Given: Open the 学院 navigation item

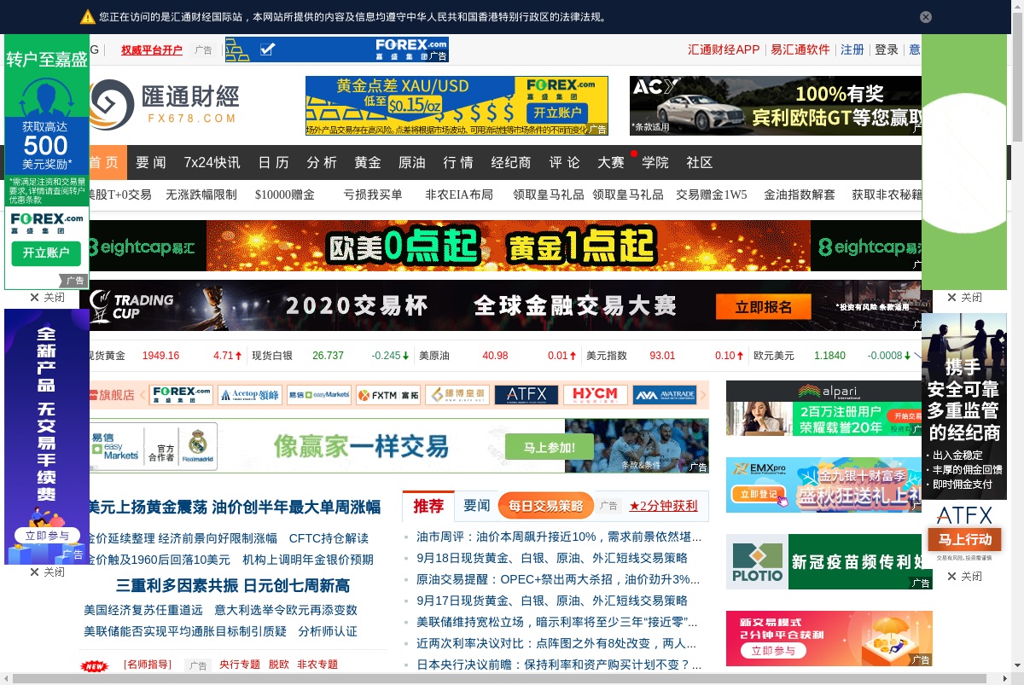Looking at the screenshot, I should 655,162.
